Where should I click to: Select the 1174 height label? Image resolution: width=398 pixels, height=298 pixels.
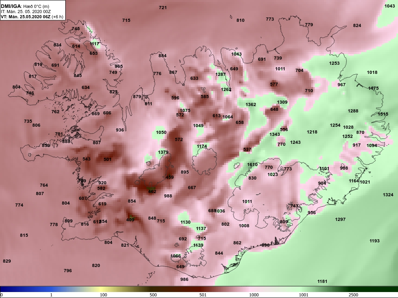point(202,146)
